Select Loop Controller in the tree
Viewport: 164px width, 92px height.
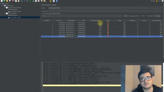coord(12,14)
